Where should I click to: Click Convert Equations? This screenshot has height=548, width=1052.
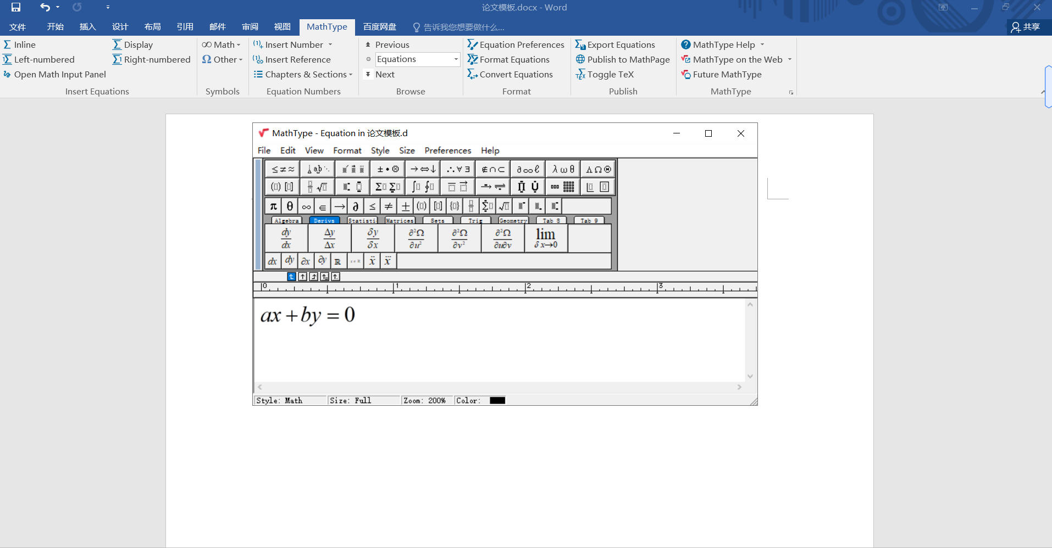click(510, 74)
